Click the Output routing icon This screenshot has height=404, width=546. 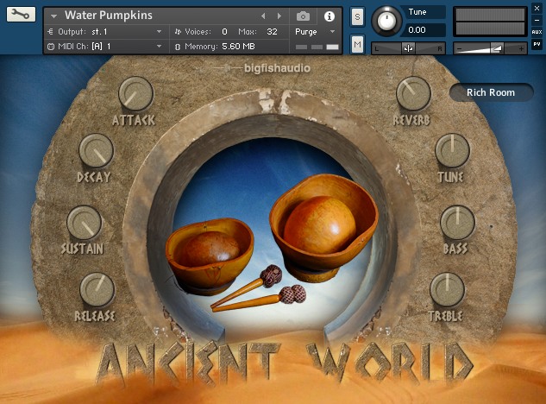[51, 32]
